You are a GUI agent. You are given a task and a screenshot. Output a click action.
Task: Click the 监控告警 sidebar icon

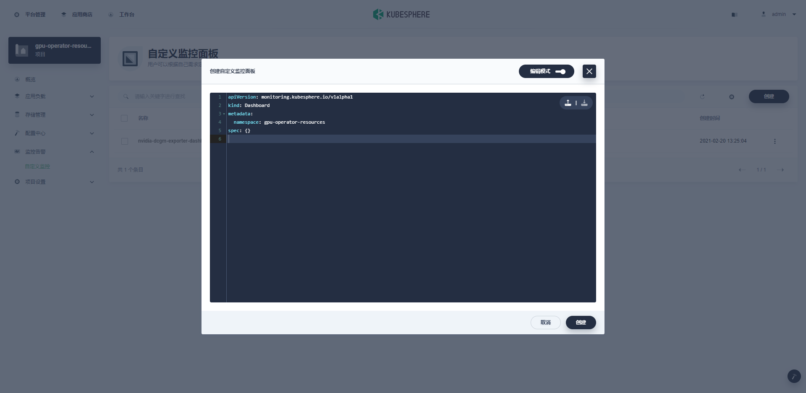pos(17,151)
